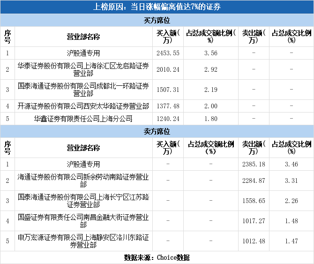Image resolution: width=314 pixels, height=264 pixels.
Task: Click seller cell 国泰海通证券股份有限公司上海长宁区江苏路证券营业部
Action: pos(83,201)
